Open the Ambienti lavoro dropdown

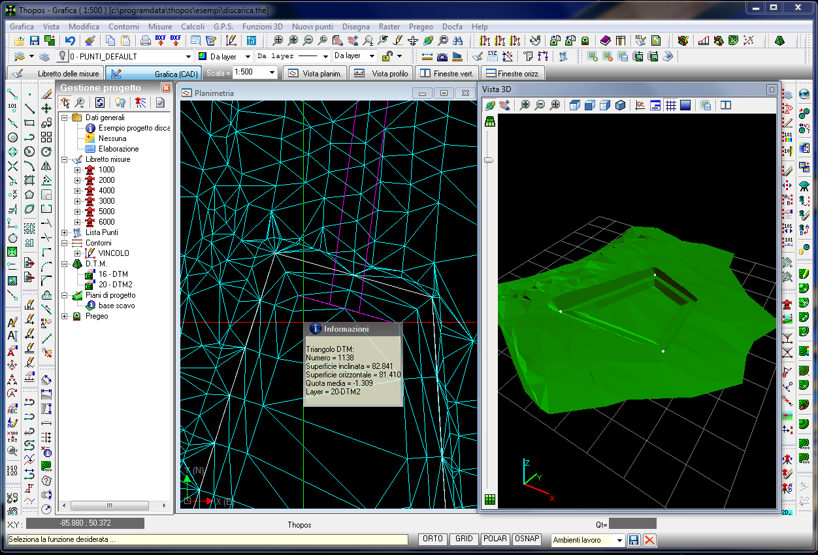point(619,541)
